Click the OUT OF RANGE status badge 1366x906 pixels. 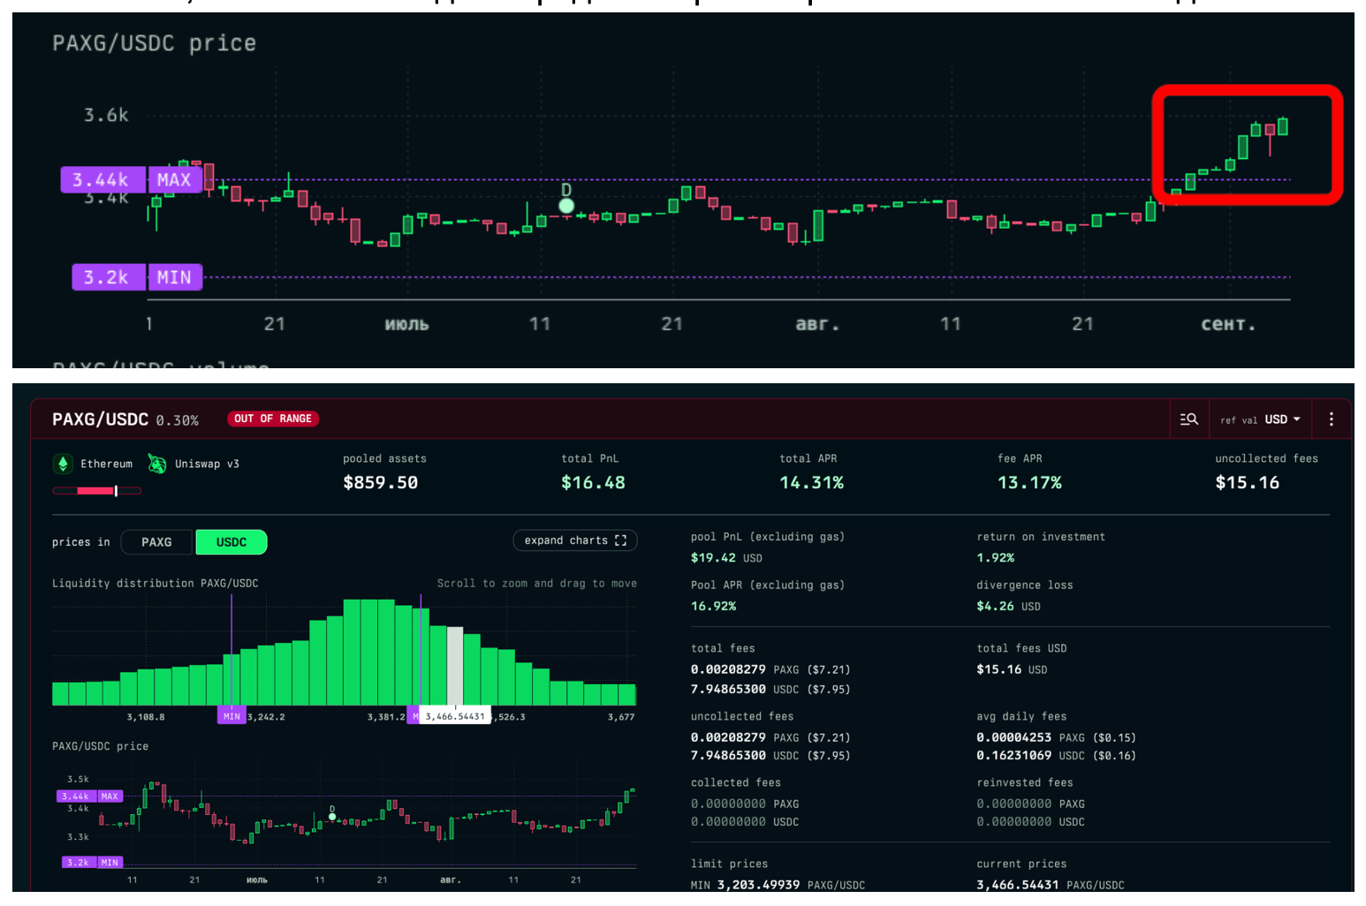pos(273,419)
